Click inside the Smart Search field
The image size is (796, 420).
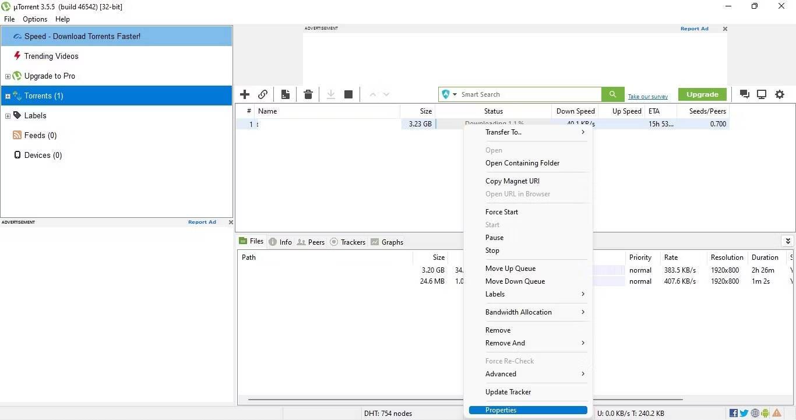coord(527,94)
